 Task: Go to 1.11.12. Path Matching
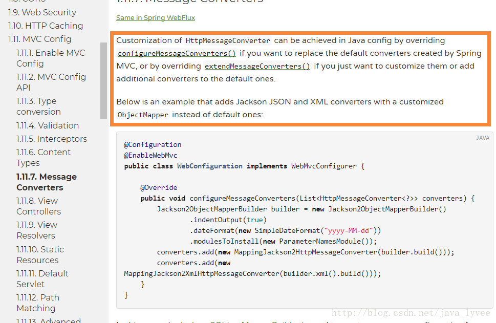(x=38, y=303)
